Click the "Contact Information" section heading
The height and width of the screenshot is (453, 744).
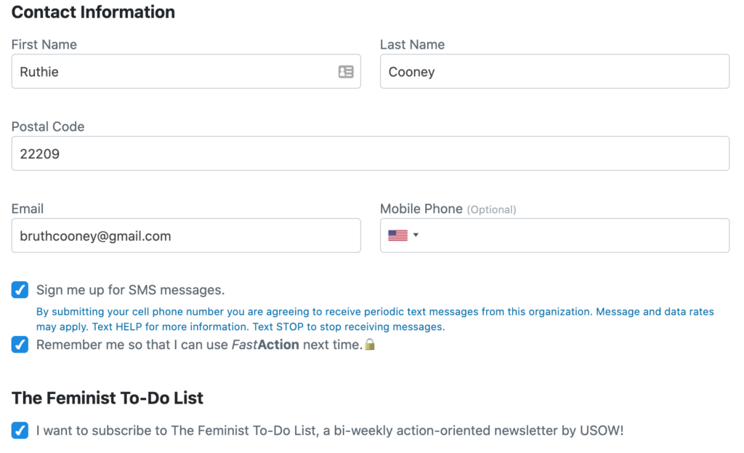[93, 12]
